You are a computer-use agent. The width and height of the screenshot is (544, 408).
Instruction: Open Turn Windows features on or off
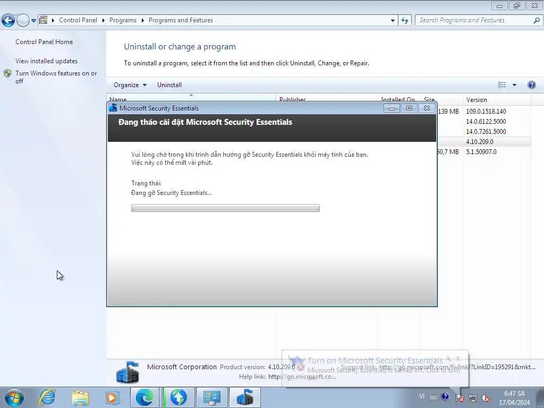(x=56, y=77)
